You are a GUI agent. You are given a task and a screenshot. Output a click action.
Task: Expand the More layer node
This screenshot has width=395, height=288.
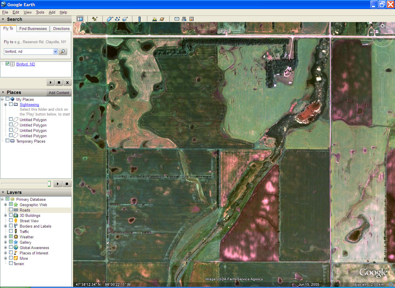[5, 258]
